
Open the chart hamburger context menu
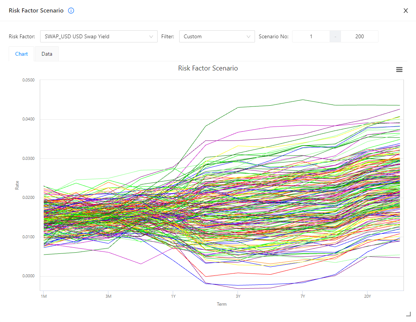pos(399,69)
